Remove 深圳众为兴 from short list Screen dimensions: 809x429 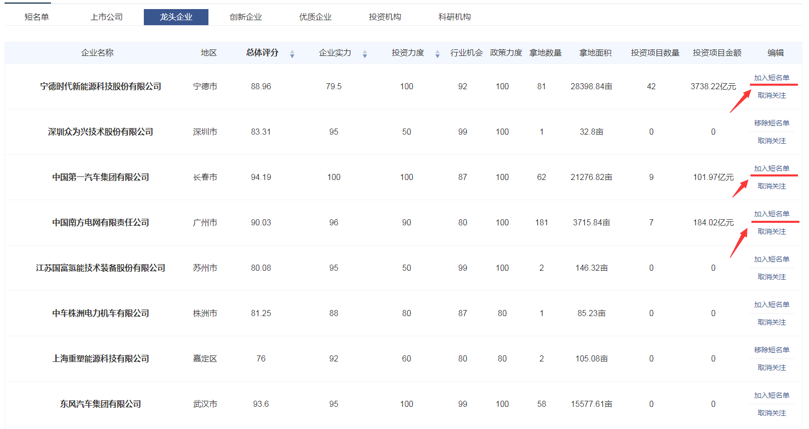pyautogui.click(x=772, y=123)
